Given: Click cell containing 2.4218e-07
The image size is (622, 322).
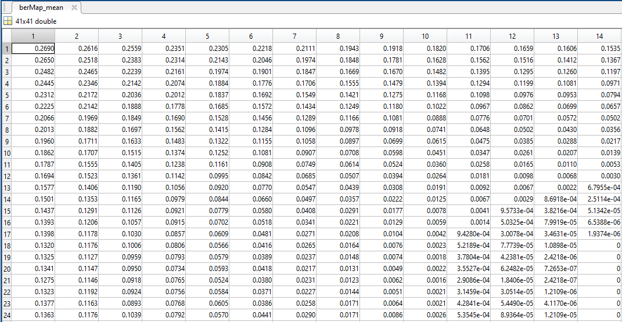Looking at the screenshot, I should 556,280.
